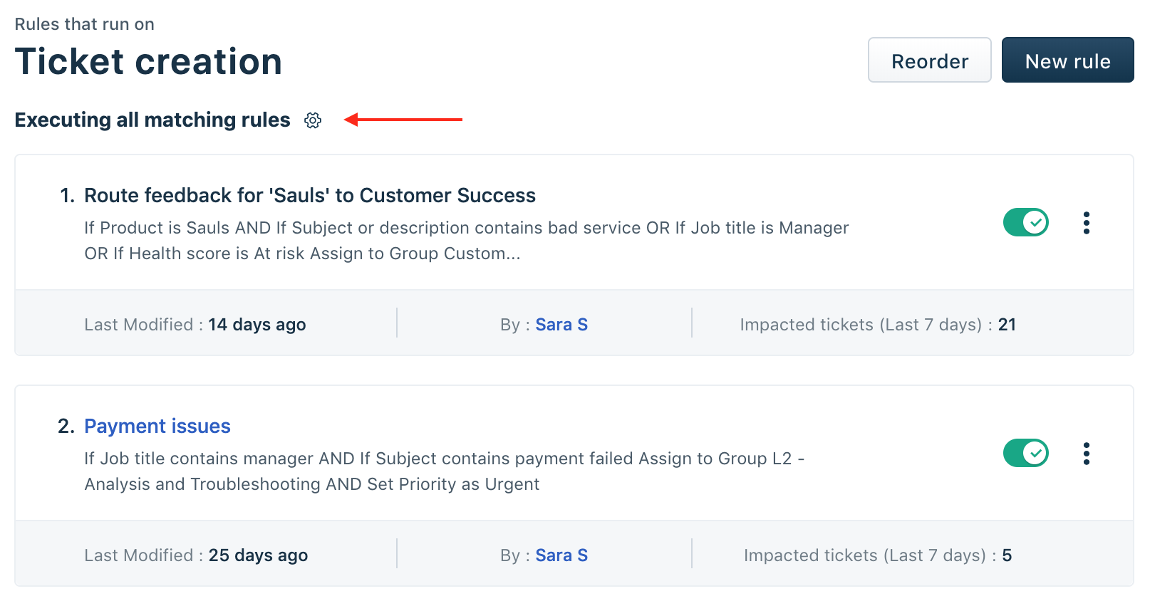This screenshot has height=601, width=1150.
Task: Click the '14 days ago' last modified text
Action: tap(257, 325)
